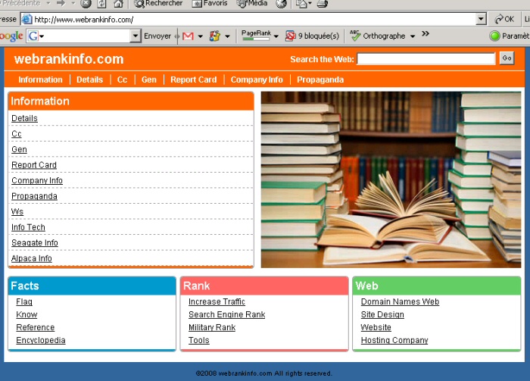Click the Hosting Company link

point(394,340)
